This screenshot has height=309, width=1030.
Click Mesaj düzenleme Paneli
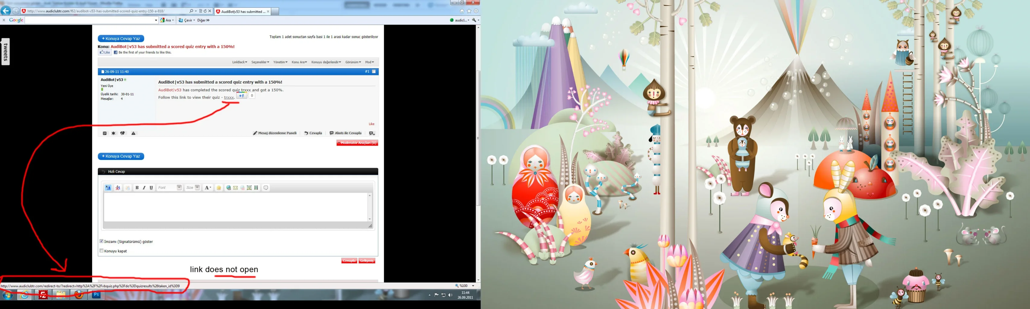coord(275,133)
